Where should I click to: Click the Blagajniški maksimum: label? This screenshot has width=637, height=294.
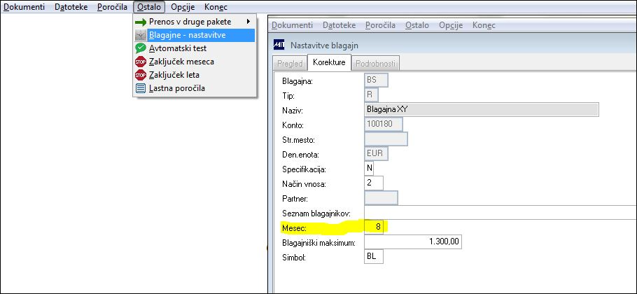click(319, 243)
